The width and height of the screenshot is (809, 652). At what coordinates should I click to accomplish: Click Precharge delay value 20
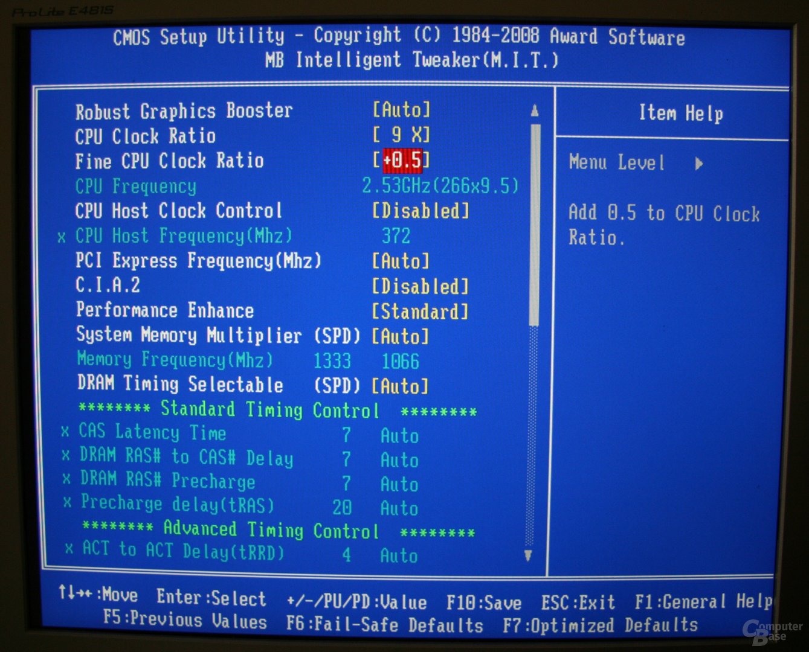tap(342, 507)
